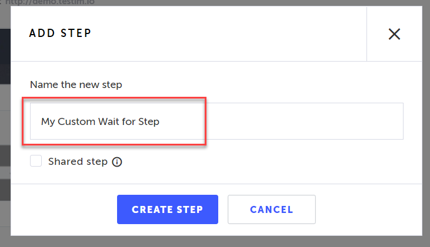Image resolution: width=430 pixels, height=247 pixels.
Task: Click the word 'My' in name field
Action: [48, 122]
